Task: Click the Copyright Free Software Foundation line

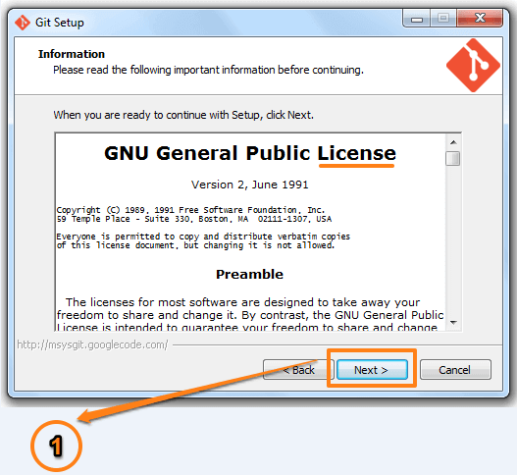Action: pos(190,210)
